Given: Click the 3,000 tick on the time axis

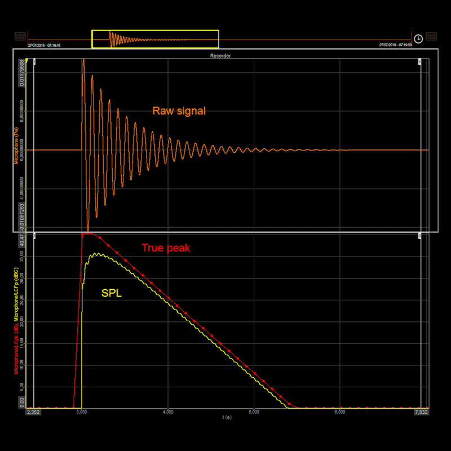Looking at the screenshot, I should (x=82, y=412).
